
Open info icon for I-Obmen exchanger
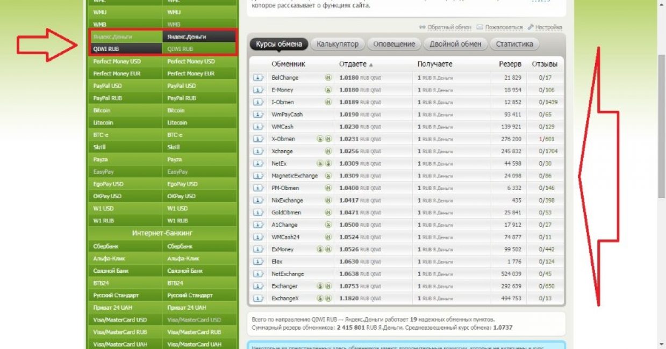tap(258, 102)
